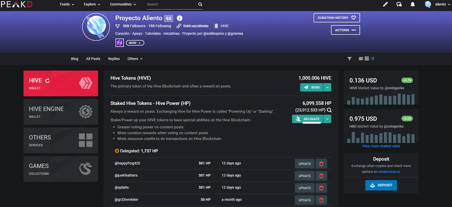Click the followers group icon
The width and height of the screenshot is (452, 207).
click(x=118, y=26)
